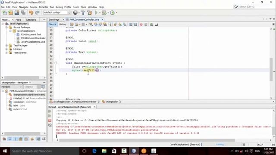Click the Build Project hammer icon
The width and height of the screenshot is (276, 155).
(83, 12)
